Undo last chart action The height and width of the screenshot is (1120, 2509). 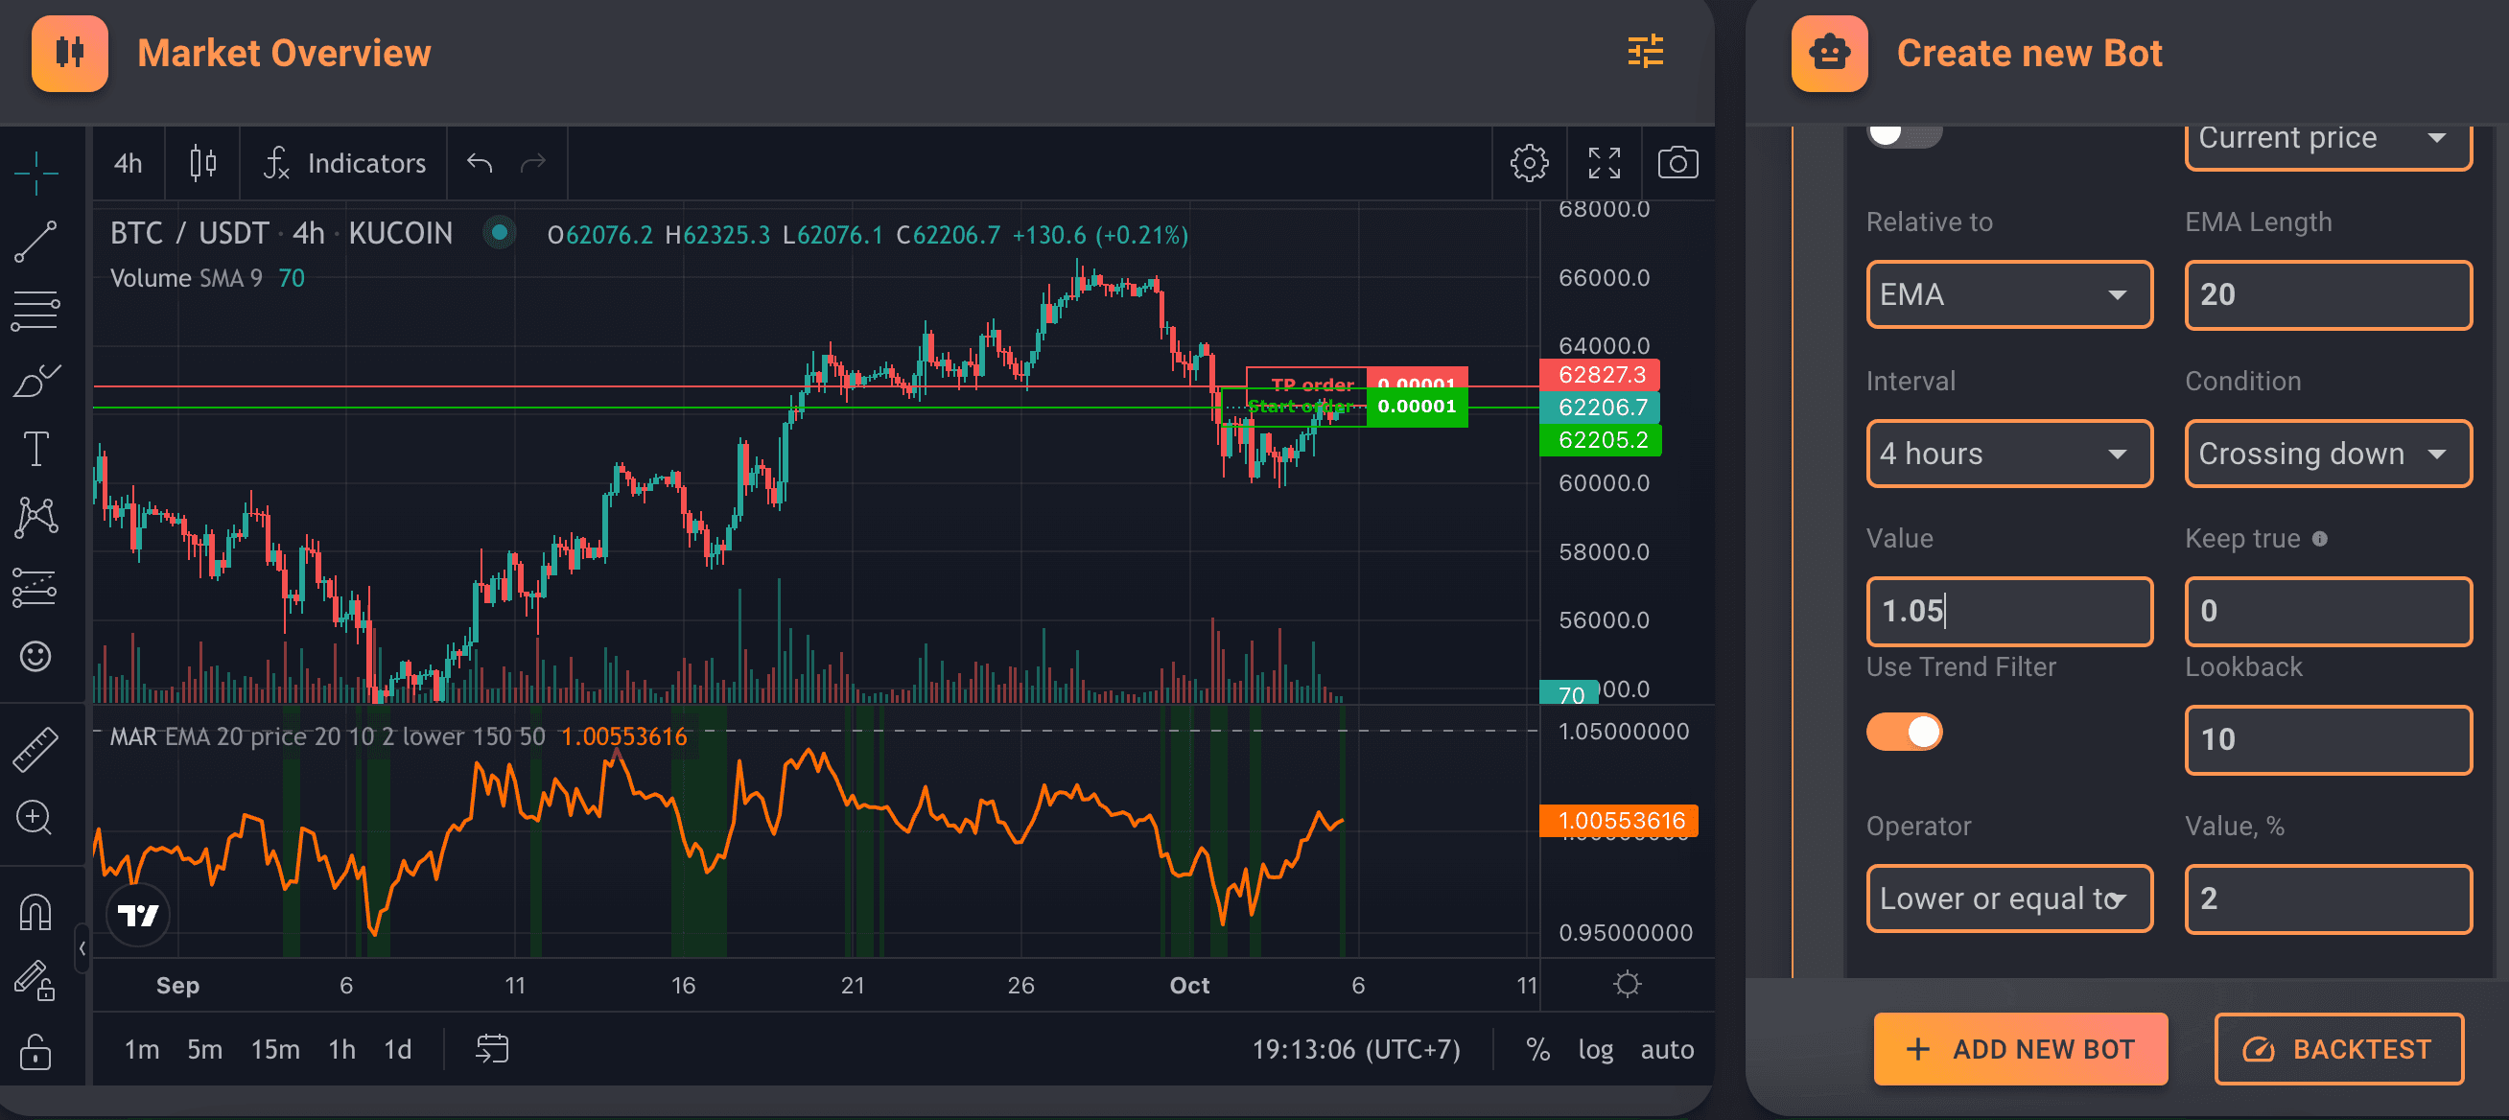480,163
